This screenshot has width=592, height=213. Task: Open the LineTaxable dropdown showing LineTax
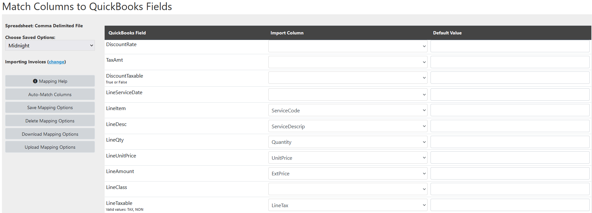348,205
